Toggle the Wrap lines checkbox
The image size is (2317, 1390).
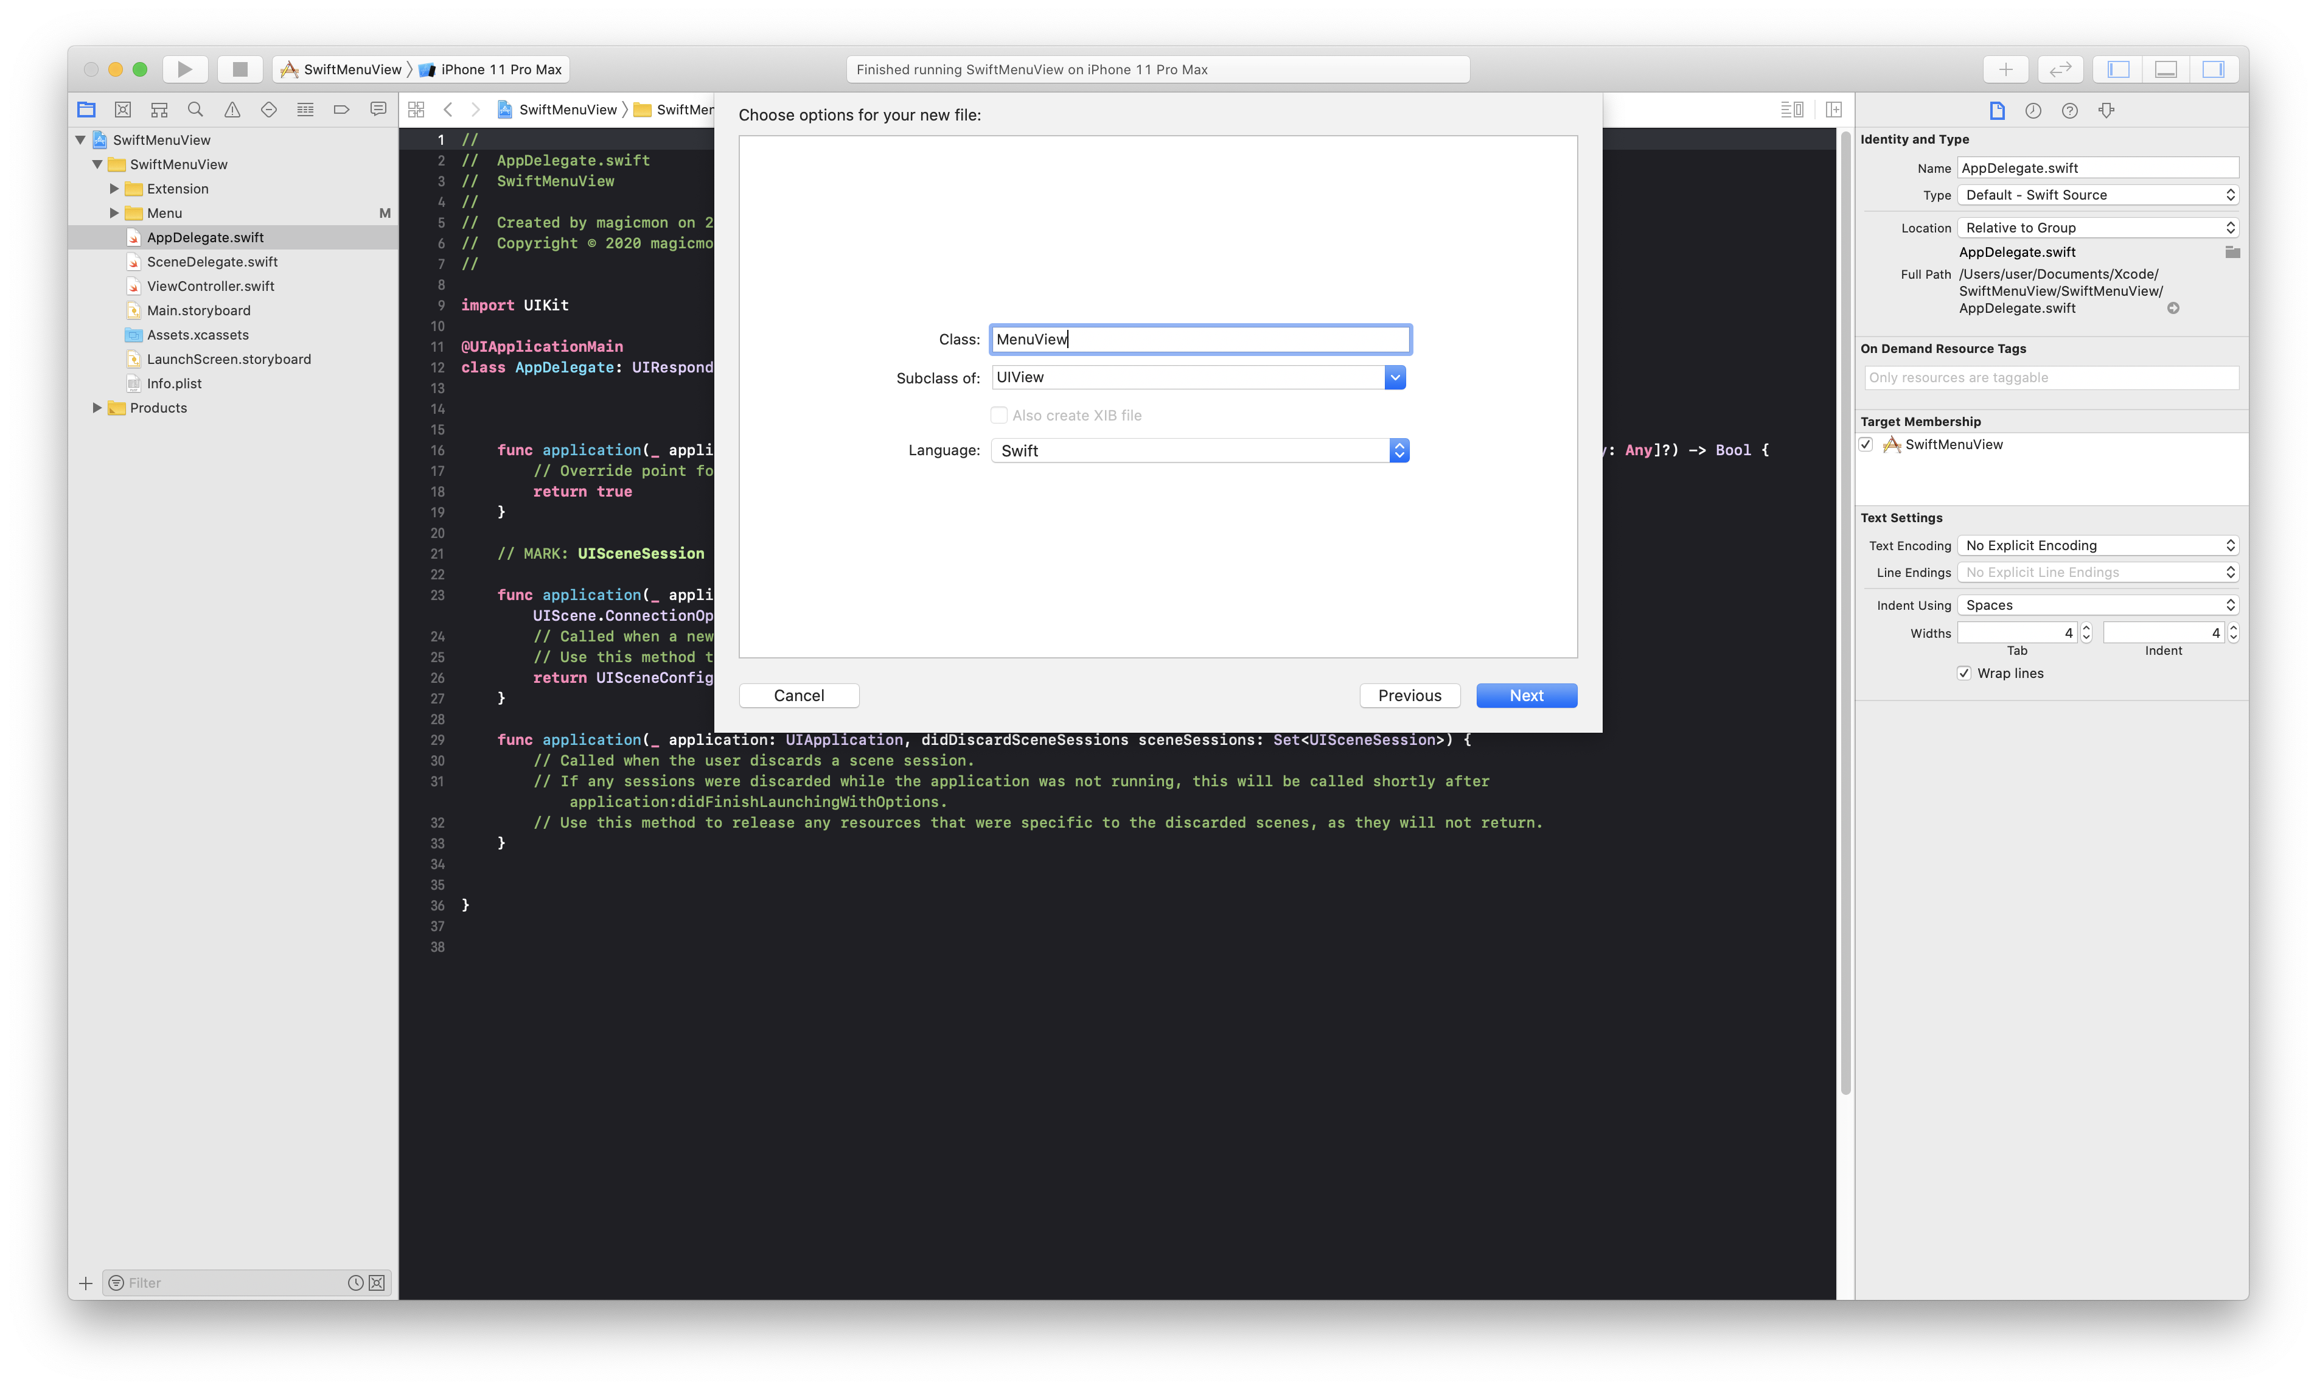(1964, 674)
